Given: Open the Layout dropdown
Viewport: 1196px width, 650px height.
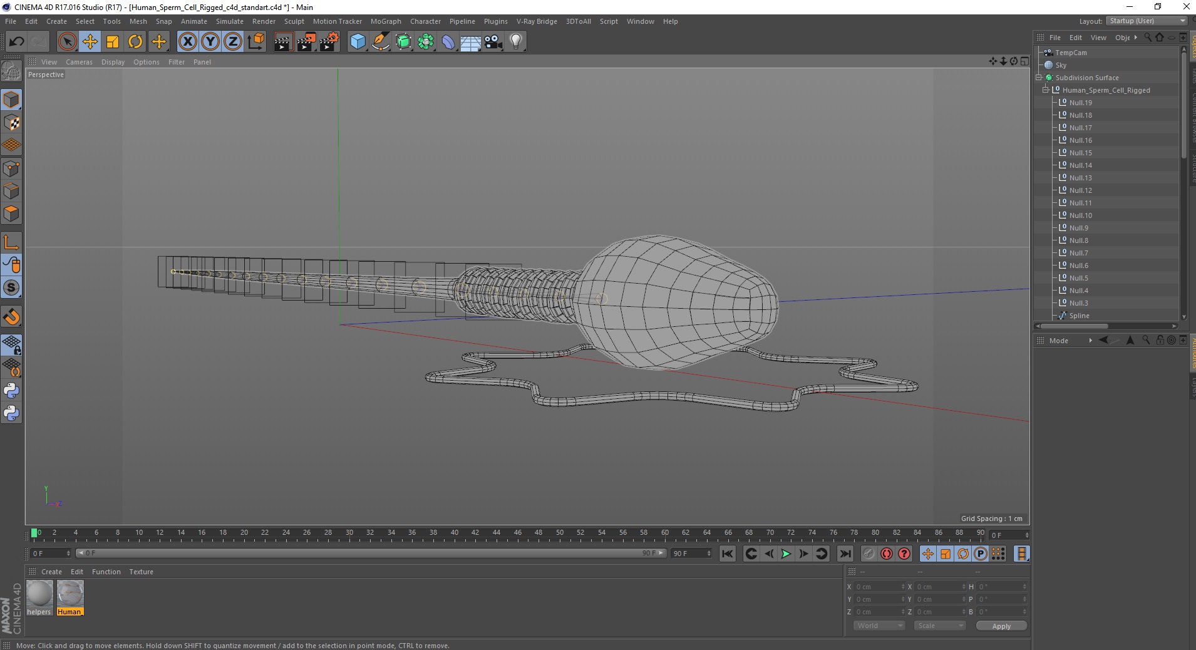Looking at the screenshot, I should 1147,21.
